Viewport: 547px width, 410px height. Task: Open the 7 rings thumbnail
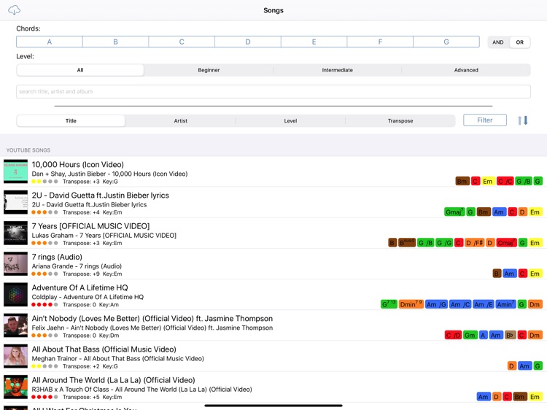[16, 263]
